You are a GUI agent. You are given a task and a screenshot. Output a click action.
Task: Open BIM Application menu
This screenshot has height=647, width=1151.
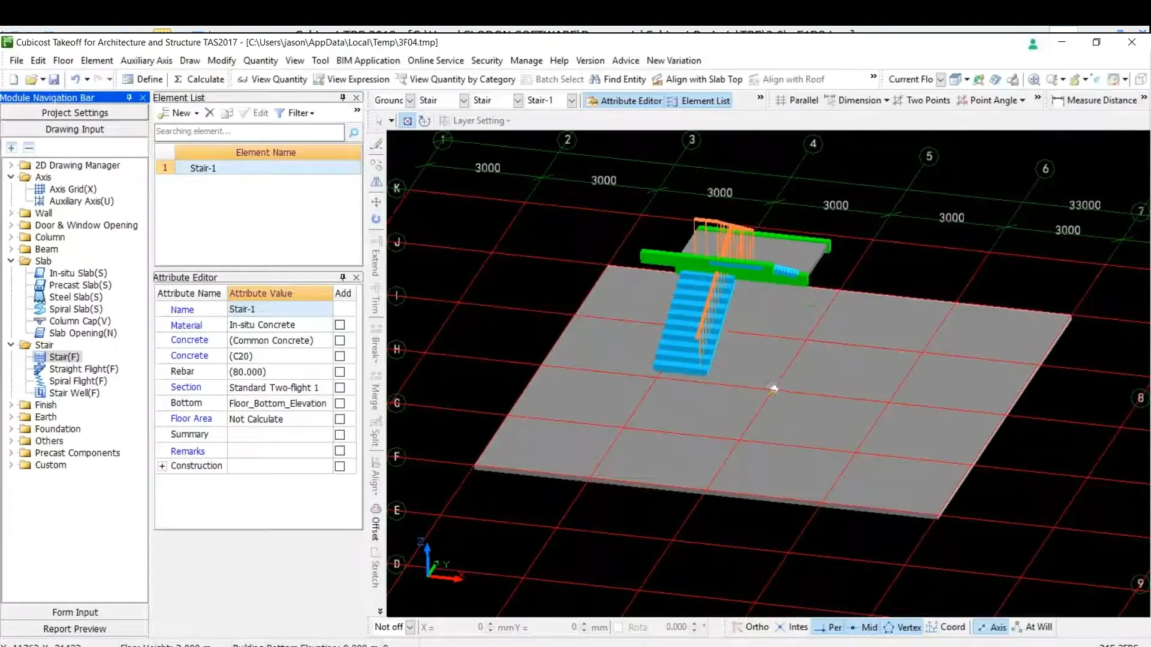[367, 61]
